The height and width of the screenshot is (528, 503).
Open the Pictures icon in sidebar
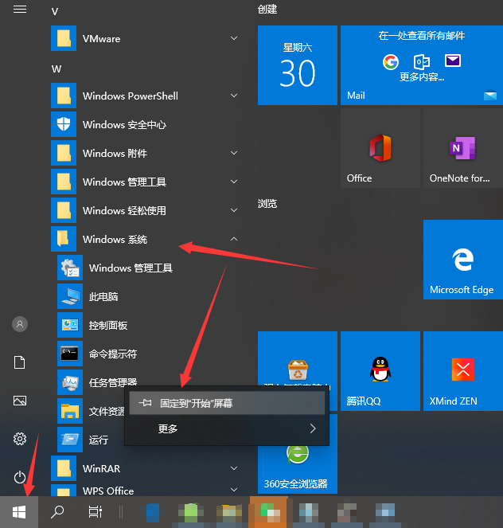tap(20, 401)
